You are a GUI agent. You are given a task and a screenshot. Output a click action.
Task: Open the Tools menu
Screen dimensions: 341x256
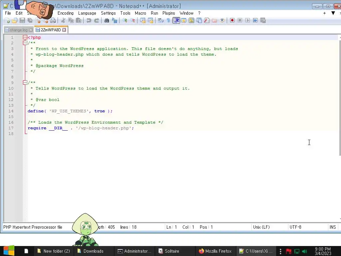click(x=125, y=13)
